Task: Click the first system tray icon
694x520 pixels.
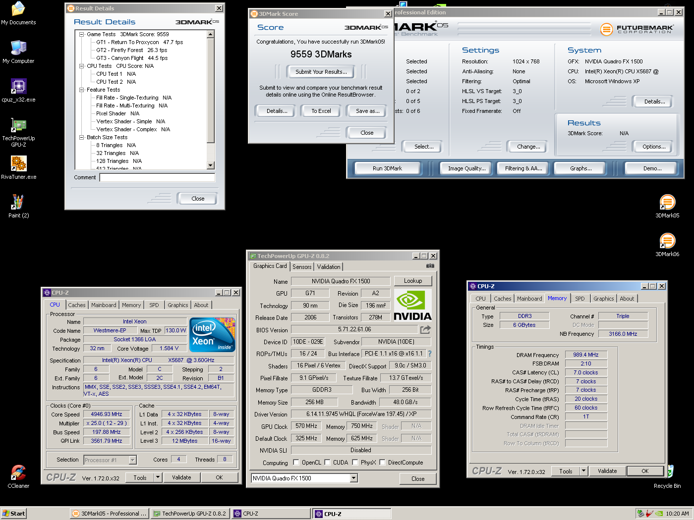Action: coord(640,514)
